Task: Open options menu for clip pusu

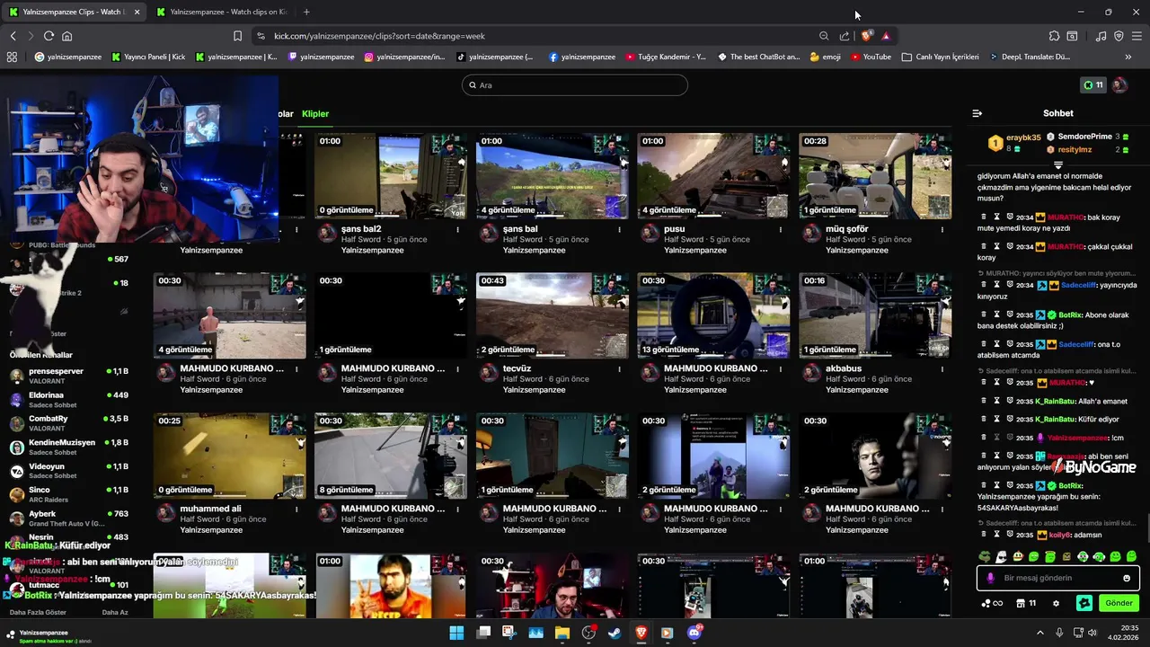Action: point(780,229)
